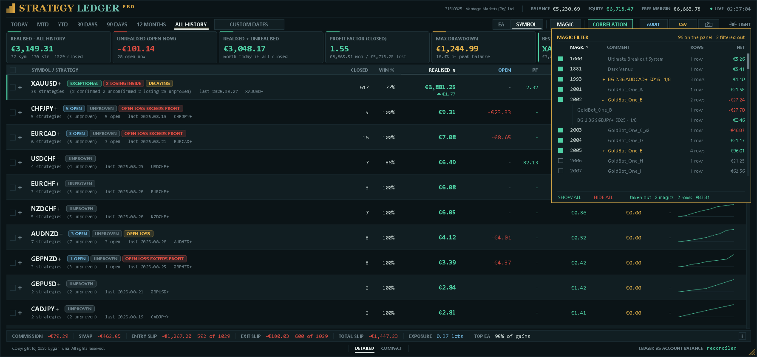
Task: Expand the AUDNZD+ strategies row
Action: point(20,238)
